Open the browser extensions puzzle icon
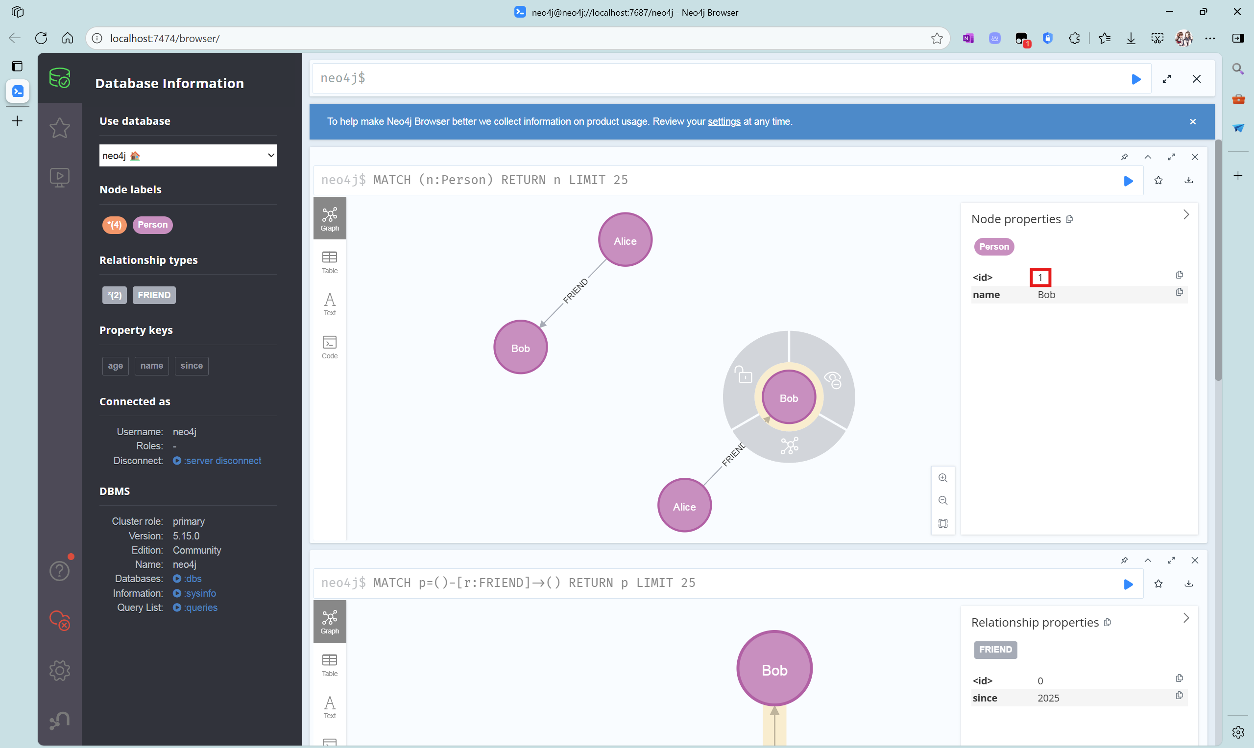This screenshot has height=748, width=1254. point(1075,38)
